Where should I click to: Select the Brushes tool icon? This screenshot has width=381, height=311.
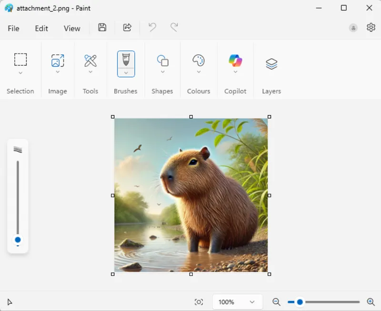pos(126,60)
